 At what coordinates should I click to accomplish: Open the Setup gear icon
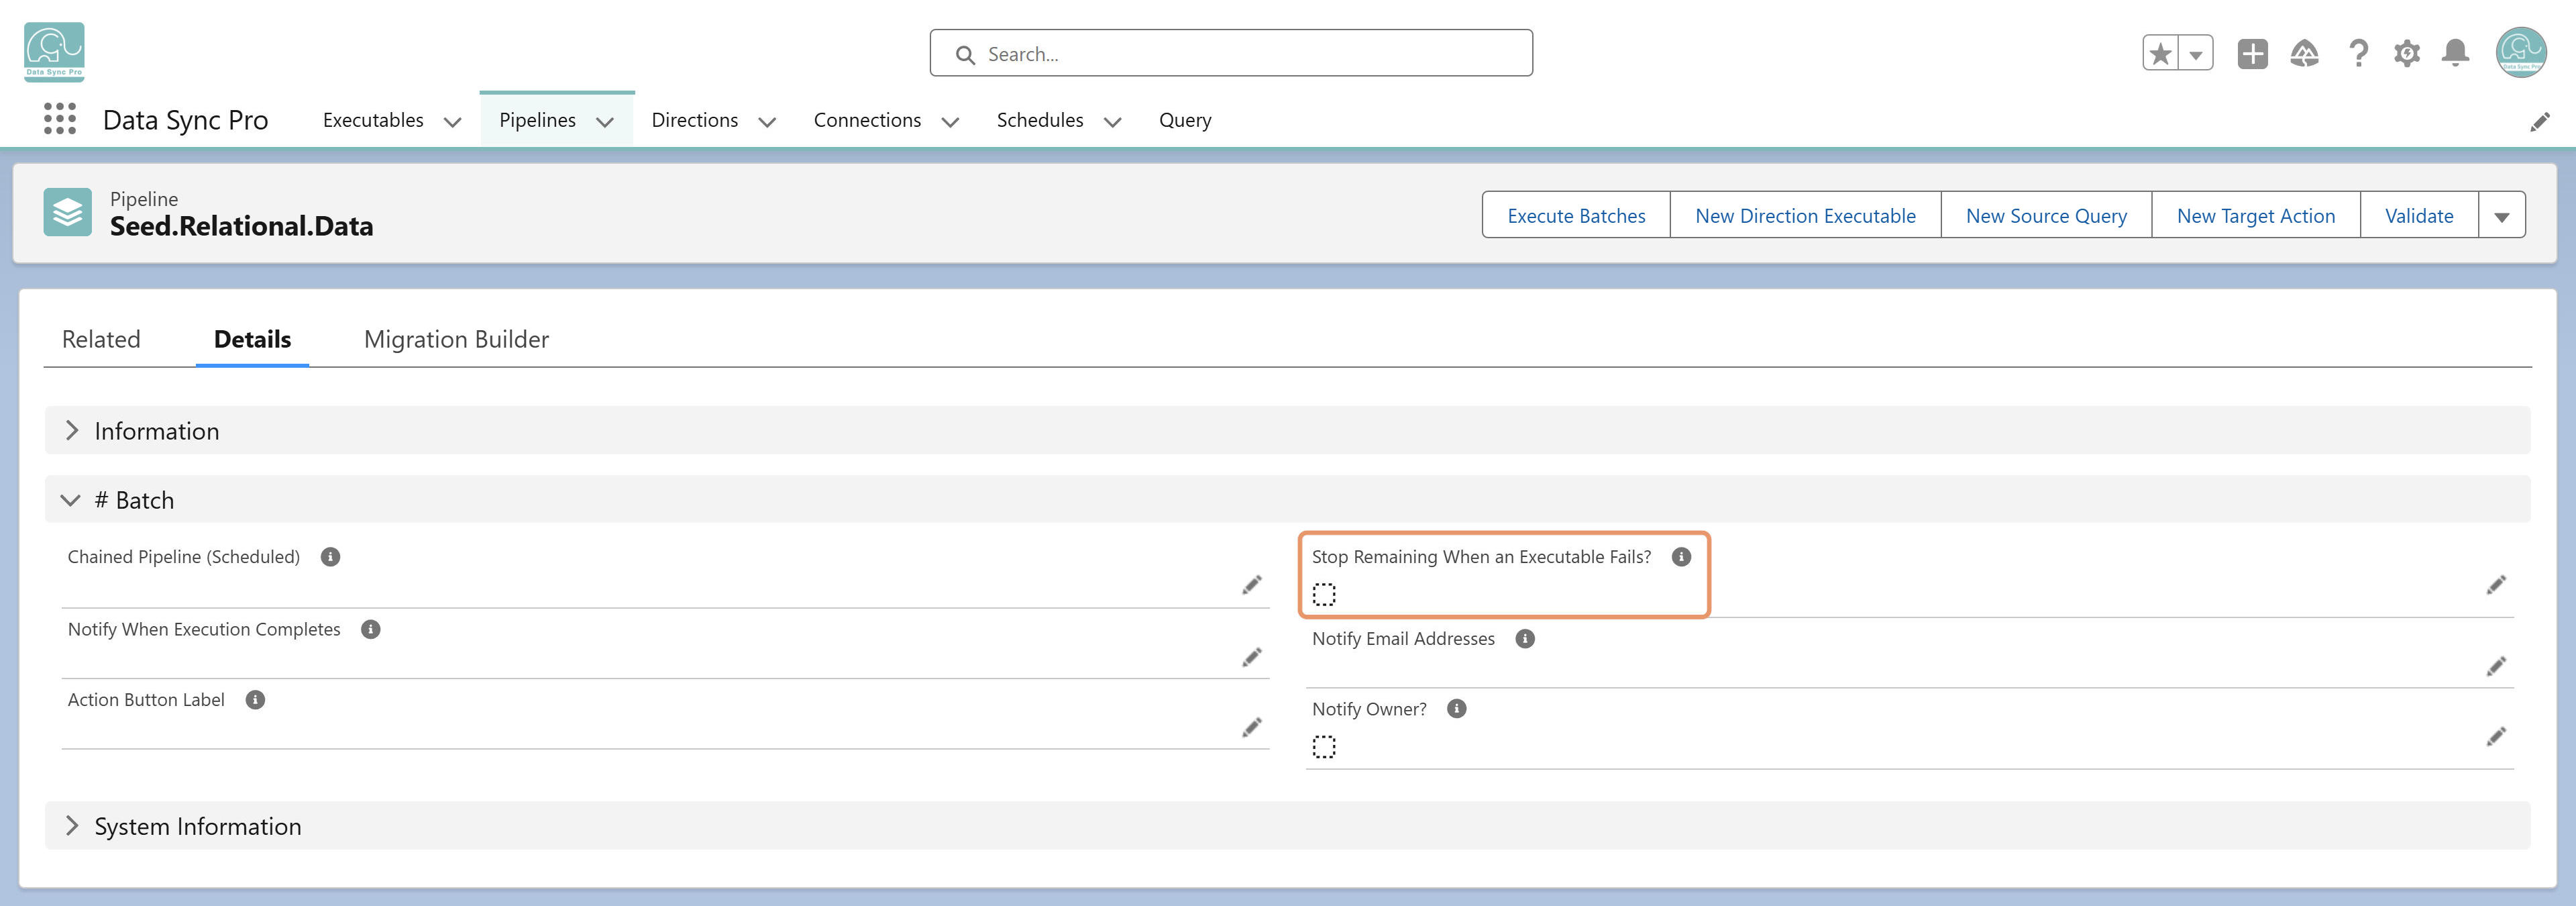pyautogui.click(x=2407, y=53)
